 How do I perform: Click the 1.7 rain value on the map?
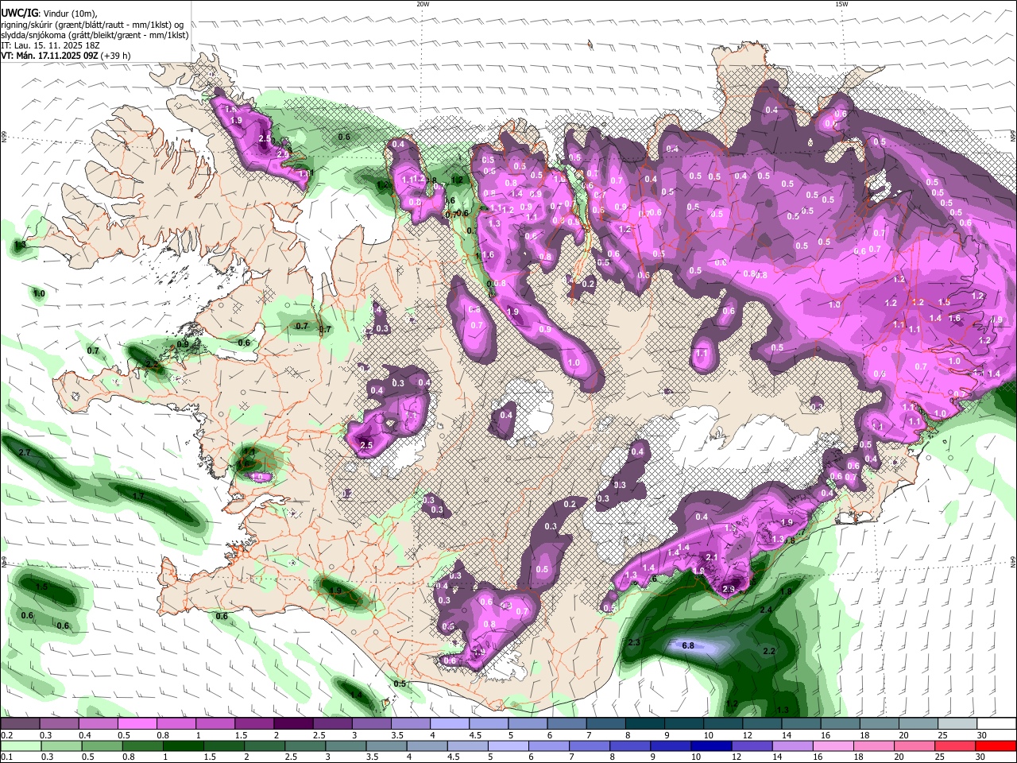click(138, 496)
